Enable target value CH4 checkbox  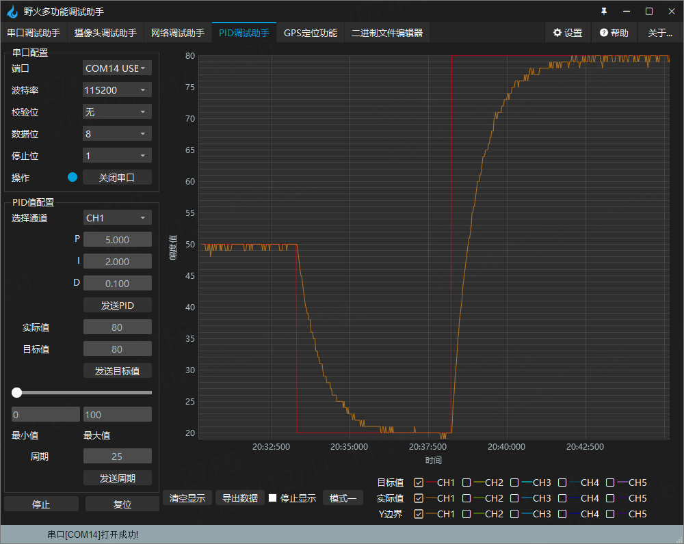(562, 482)
